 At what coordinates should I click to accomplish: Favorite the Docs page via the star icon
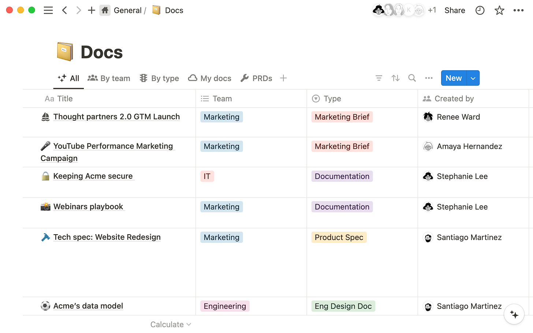pos(499,10)
